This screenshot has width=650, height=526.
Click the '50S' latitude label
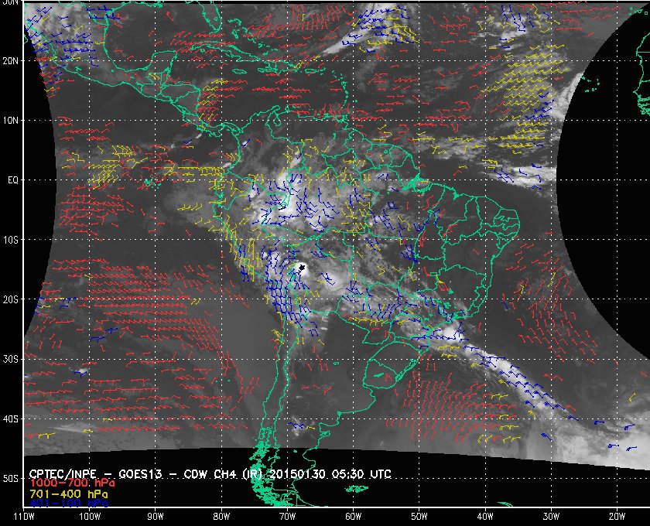10,479
